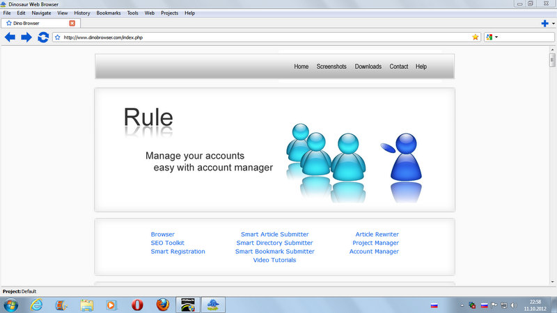The height and width of the screenshot is (313, 557).
Task: Open the Edit menu
Action: (x=21, y=13)
